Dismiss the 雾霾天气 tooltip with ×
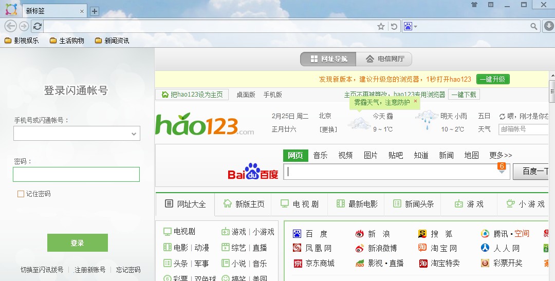Screen dimensions: 555x281 tap(416, 101)
